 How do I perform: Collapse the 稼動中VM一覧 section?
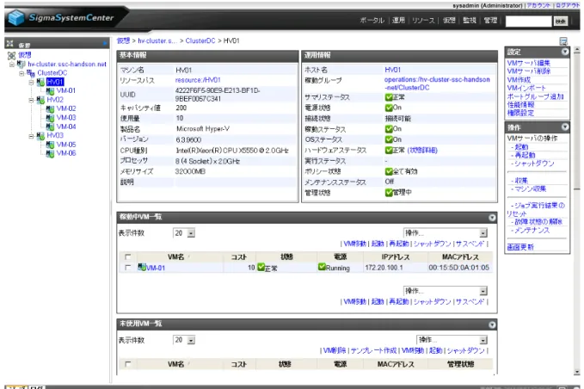pyautogui.click(x=492, y=218)
